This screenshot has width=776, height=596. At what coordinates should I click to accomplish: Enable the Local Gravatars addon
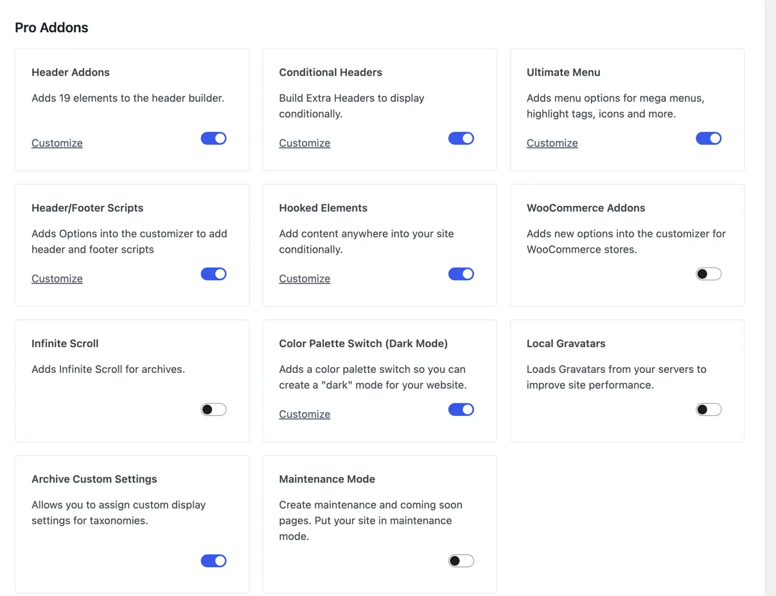pos(709,410)
